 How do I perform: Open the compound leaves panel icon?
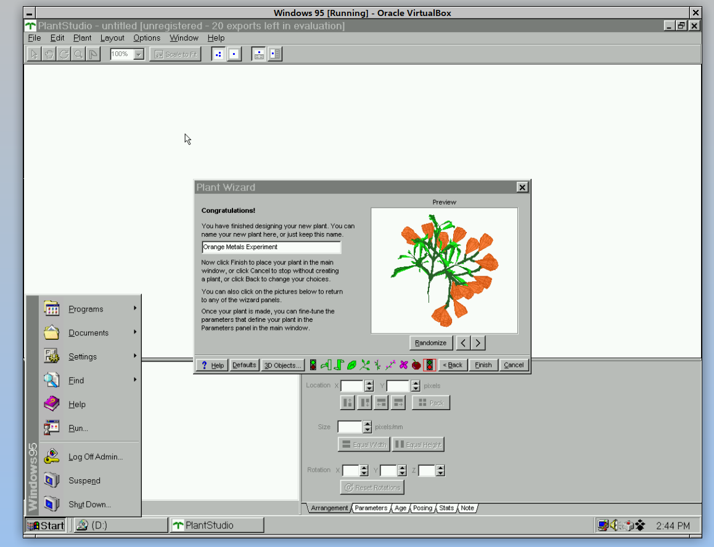click(365, 365)
